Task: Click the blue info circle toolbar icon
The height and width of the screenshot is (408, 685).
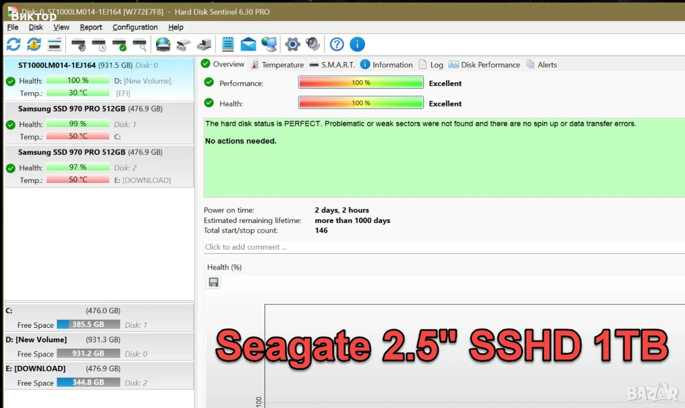Action: click(x=357, y=44)
